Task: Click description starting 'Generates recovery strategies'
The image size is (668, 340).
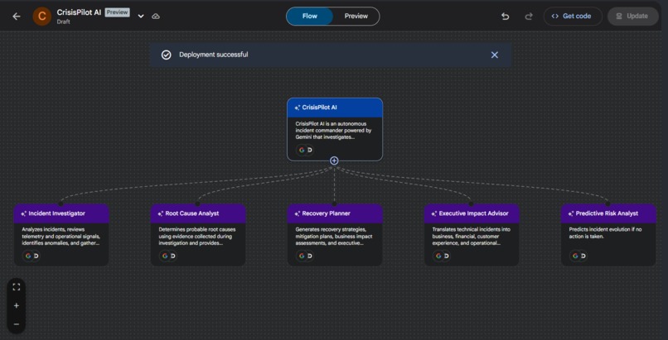Action: [x=334, y=236]
